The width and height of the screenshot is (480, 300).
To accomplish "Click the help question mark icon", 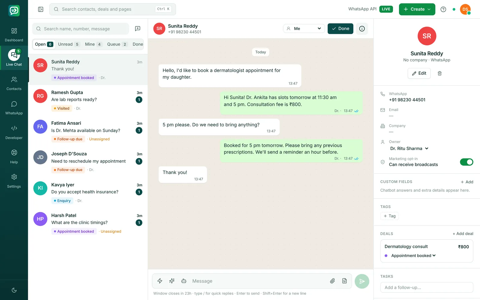I will tap(443, 9).
